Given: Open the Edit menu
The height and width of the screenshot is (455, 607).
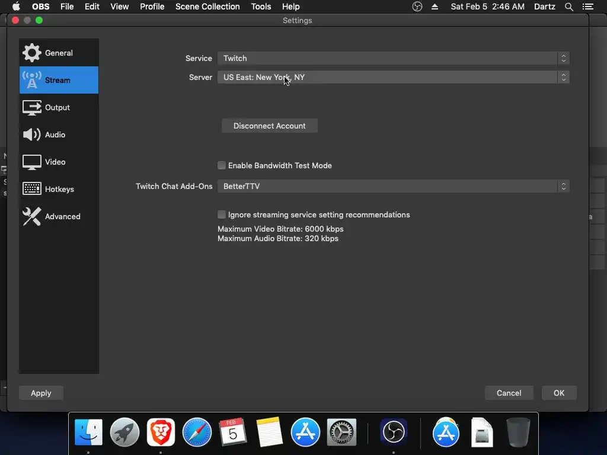Looking at the screenshot, I should [92, 7].
